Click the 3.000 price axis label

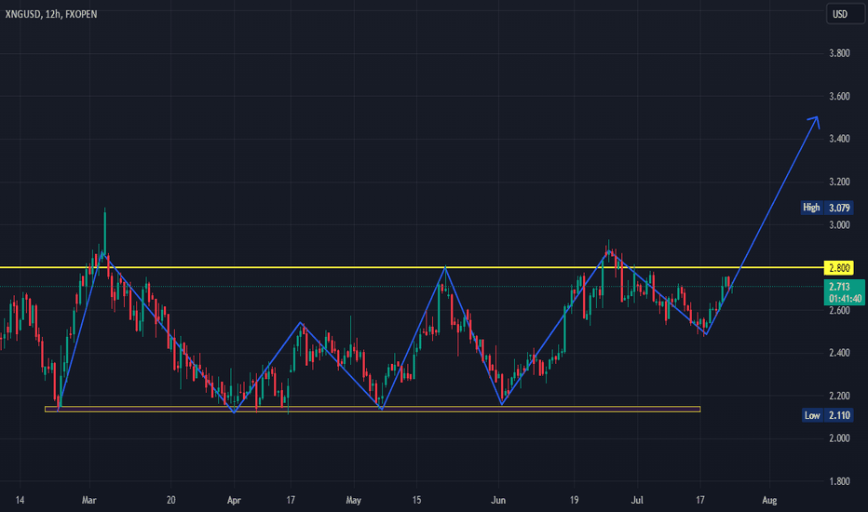[839, 224]
